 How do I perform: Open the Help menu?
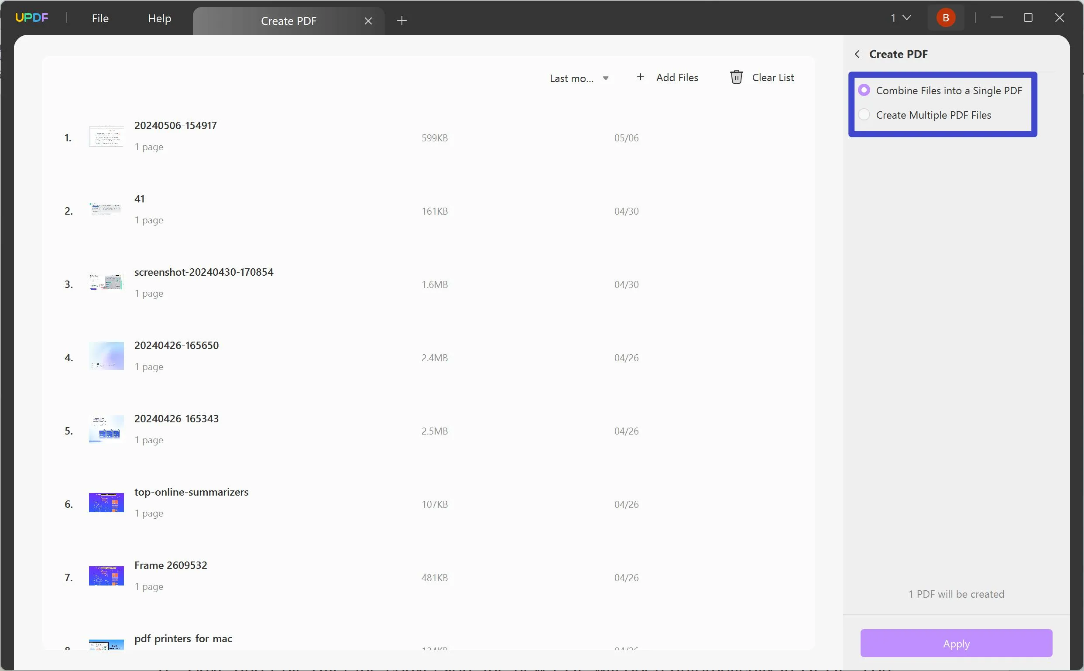pyautogui.click(x=159, y=18)
